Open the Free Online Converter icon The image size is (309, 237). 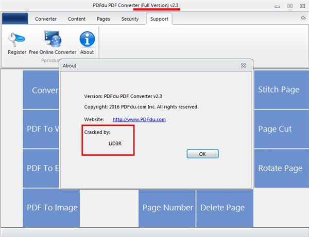pos(53,39)
